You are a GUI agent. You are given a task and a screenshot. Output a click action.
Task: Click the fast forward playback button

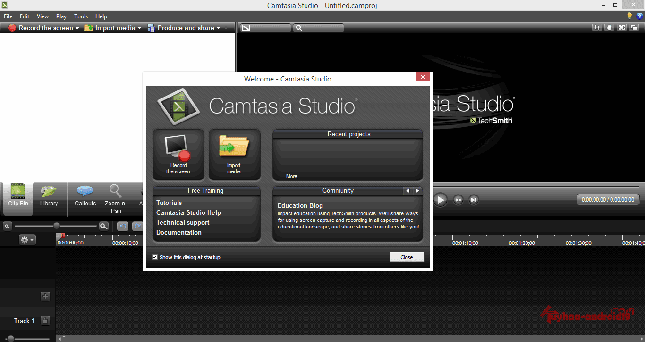[458, 200]
